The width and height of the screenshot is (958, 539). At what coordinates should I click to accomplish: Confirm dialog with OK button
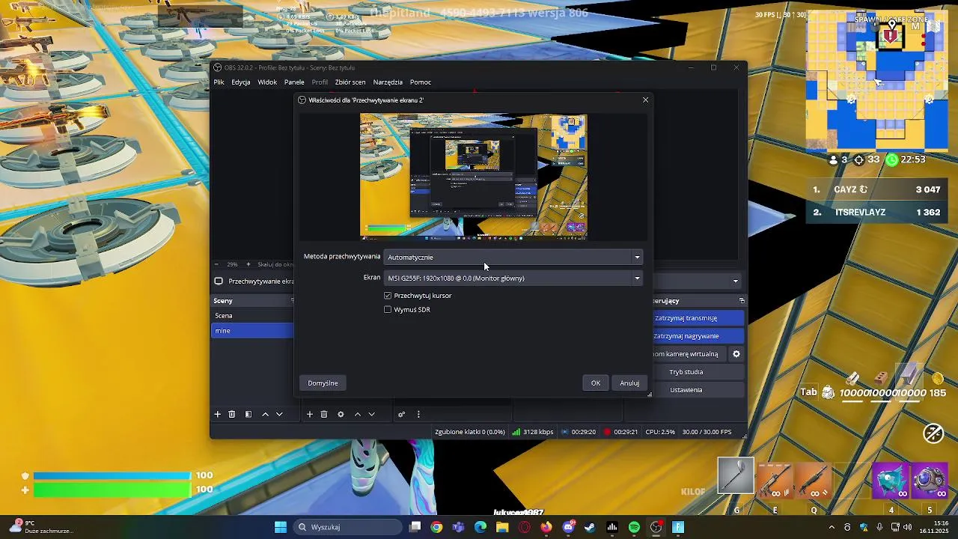(596, 383)
